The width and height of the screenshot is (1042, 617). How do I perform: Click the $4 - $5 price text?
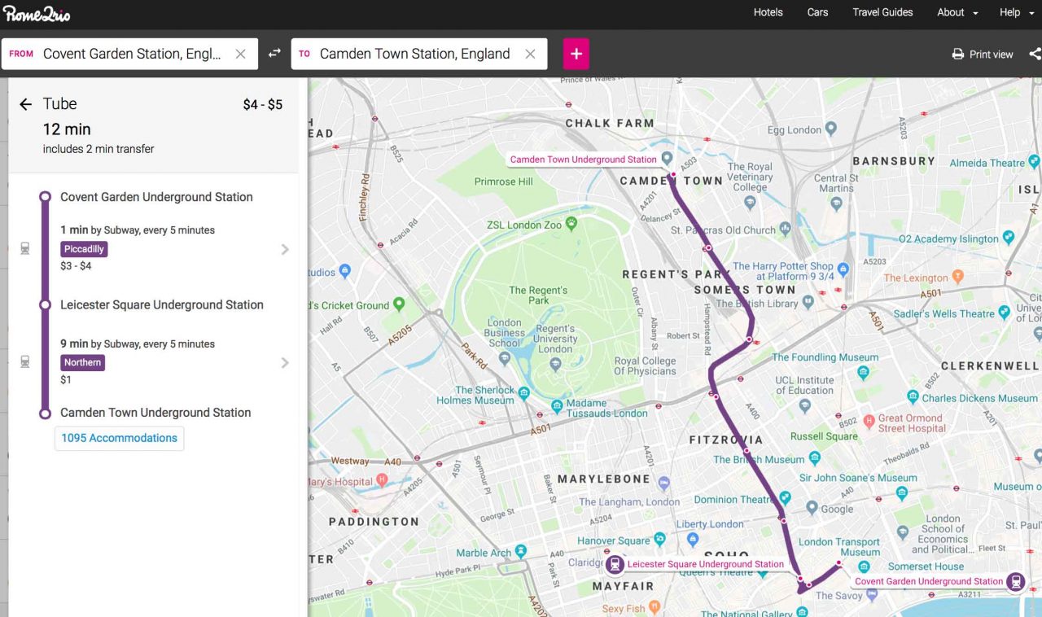tap(262, 104)
